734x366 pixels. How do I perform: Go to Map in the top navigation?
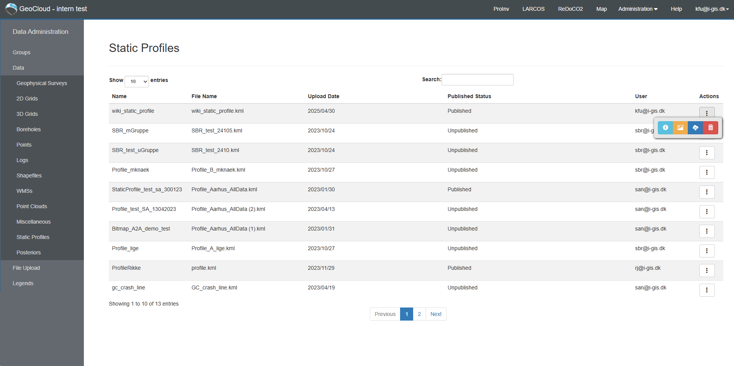601,9
